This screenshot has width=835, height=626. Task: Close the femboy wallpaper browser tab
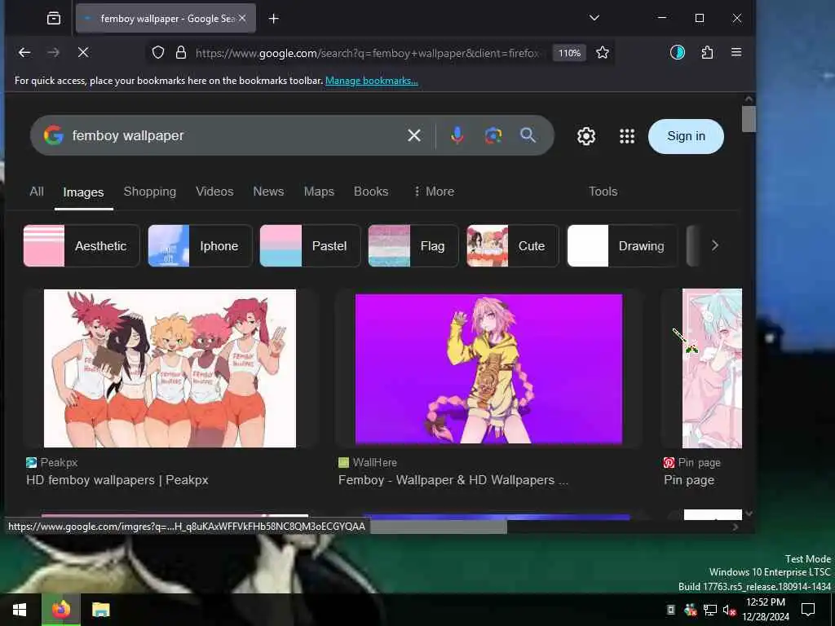(x=242, y=18)
